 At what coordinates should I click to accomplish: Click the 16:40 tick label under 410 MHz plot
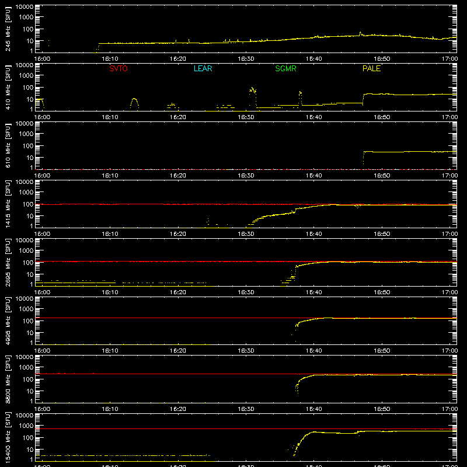click(x=314, y=117)
